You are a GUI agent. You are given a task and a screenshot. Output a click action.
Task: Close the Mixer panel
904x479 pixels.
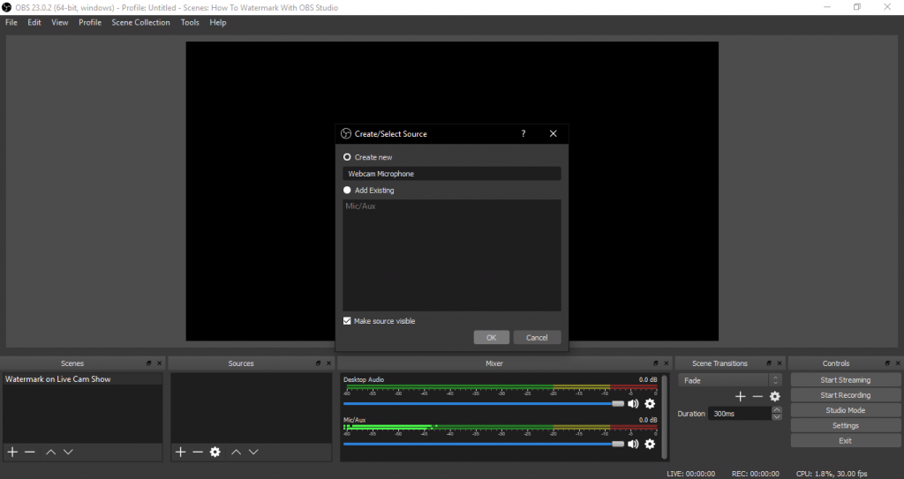pos(667,363)
